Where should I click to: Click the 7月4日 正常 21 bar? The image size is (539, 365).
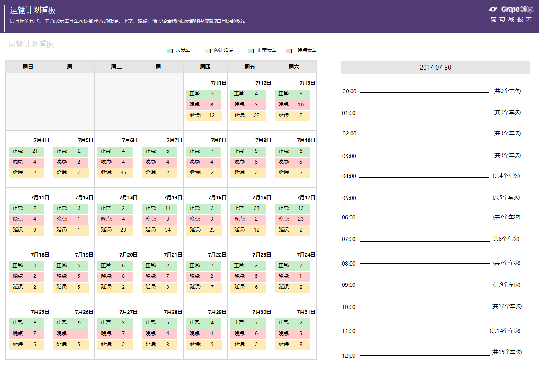26,151
